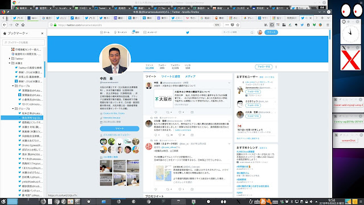Image resolution: width=364 pixels, height=205 pixels.
Task: Focus the Twitter keyword search field
Action: tap(236, 32)
